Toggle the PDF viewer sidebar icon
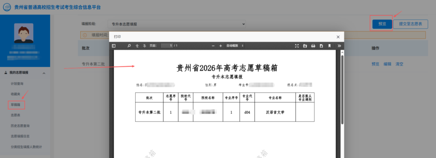The height and width of the screenshot is (158, 436). (x=113, y=46)
